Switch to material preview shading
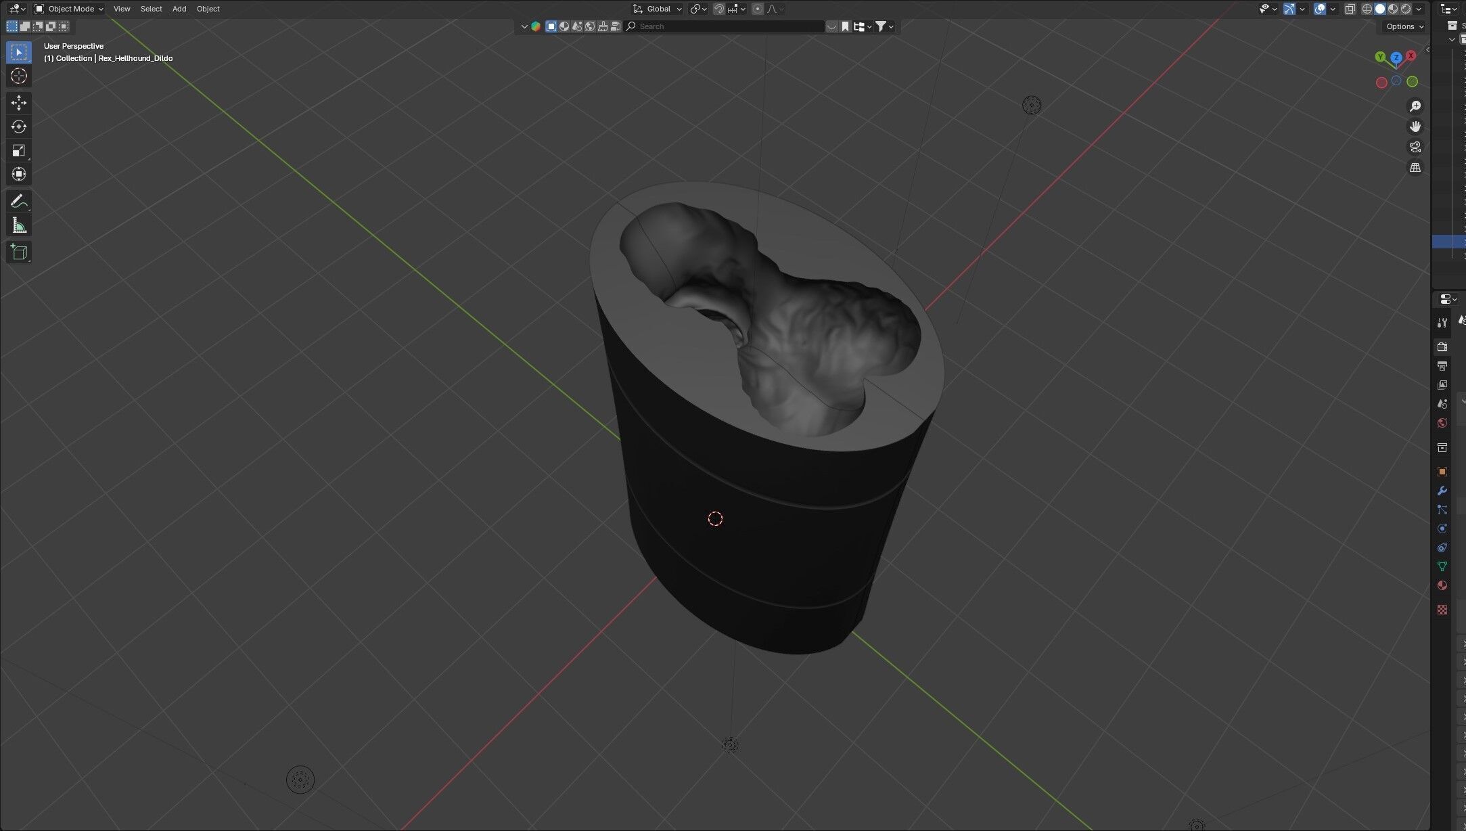 click(x=1393, y=9)
